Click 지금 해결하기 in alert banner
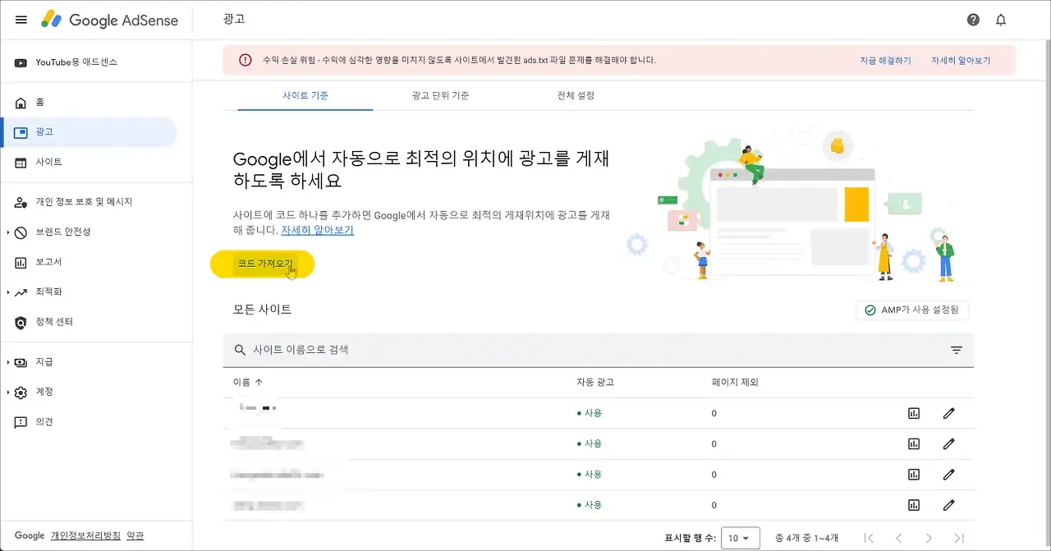The height and width of the screenshot is (551, 1051). pos(885,61)
